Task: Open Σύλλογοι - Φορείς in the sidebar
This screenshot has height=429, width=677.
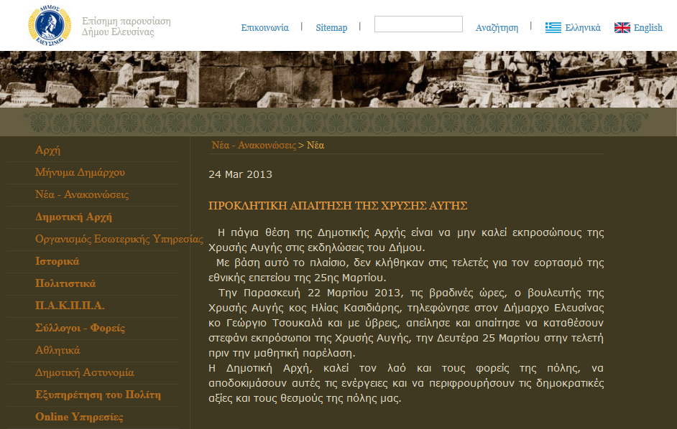Action: point(80,329)
